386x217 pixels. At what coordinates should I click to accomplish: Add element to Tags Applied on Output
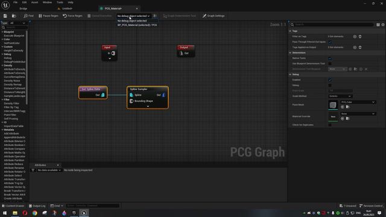click(355, 48)
